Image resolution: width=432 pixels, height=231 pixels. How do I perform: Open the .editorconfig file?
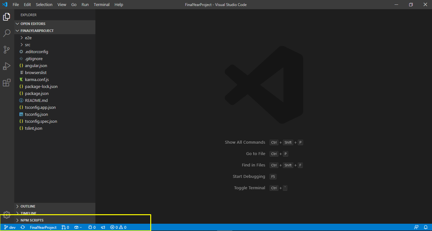coord(55,52)
